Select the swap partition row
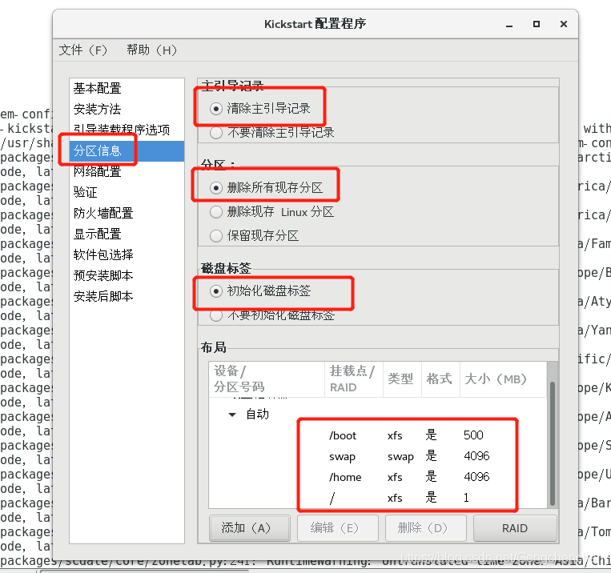The height and width of the screenshot is (573, 611). [378, 456]
